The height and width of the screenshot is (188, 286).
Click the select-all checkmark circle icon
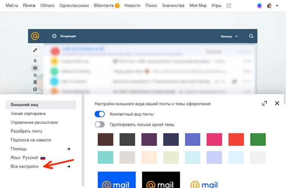pos(54,36)
